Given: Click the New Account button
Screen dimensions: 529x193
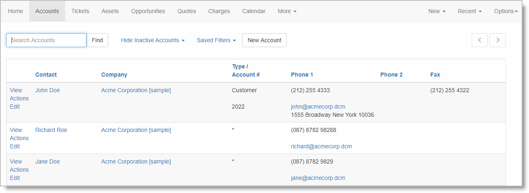Looking at the screenshot, I should [x=264, y=40].
